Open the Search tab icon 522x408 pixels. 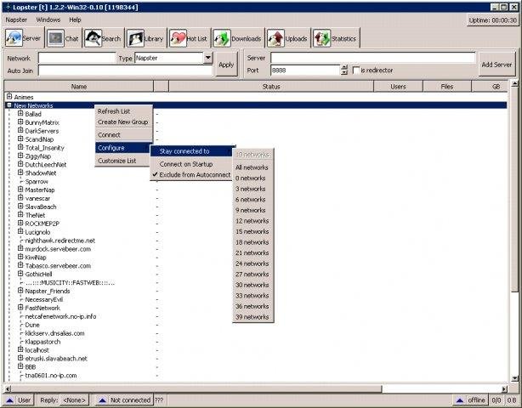(93, 38)
